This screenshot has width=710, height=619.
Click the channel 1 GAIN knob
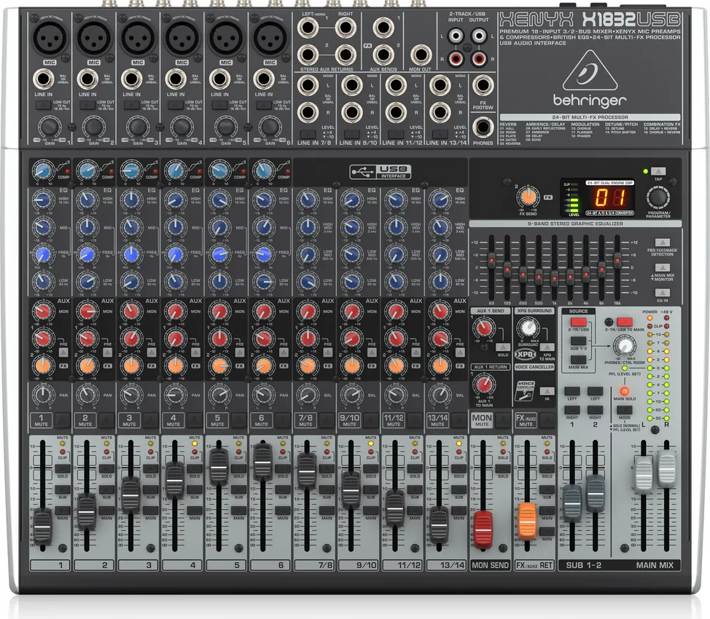click(x=50, y=127)
